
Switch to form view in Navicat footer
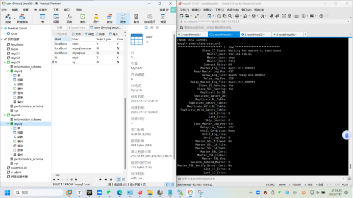(123, 179)
